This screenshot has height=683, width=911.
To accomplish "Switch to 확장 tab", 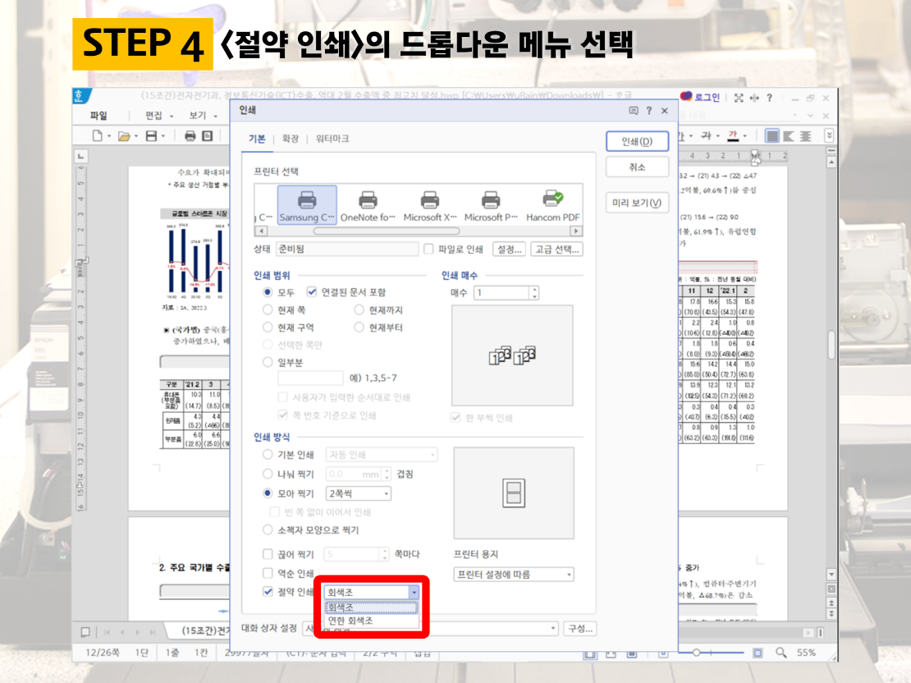I will (x=290, y=139).
